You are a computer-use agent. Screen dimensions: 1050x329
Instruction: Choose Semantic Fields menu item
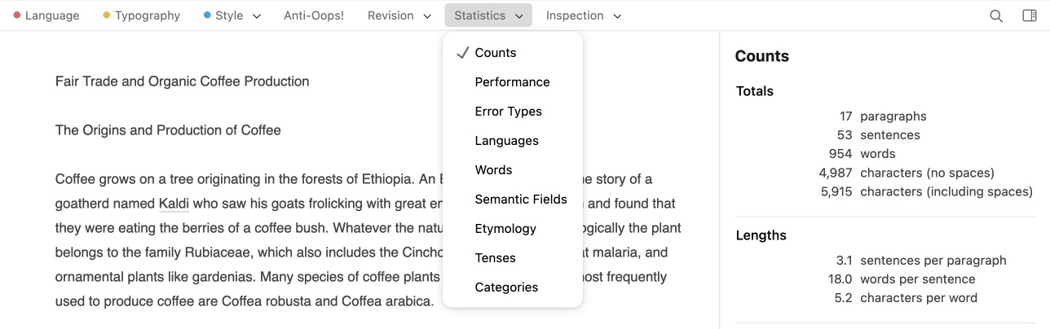(521, 200)
